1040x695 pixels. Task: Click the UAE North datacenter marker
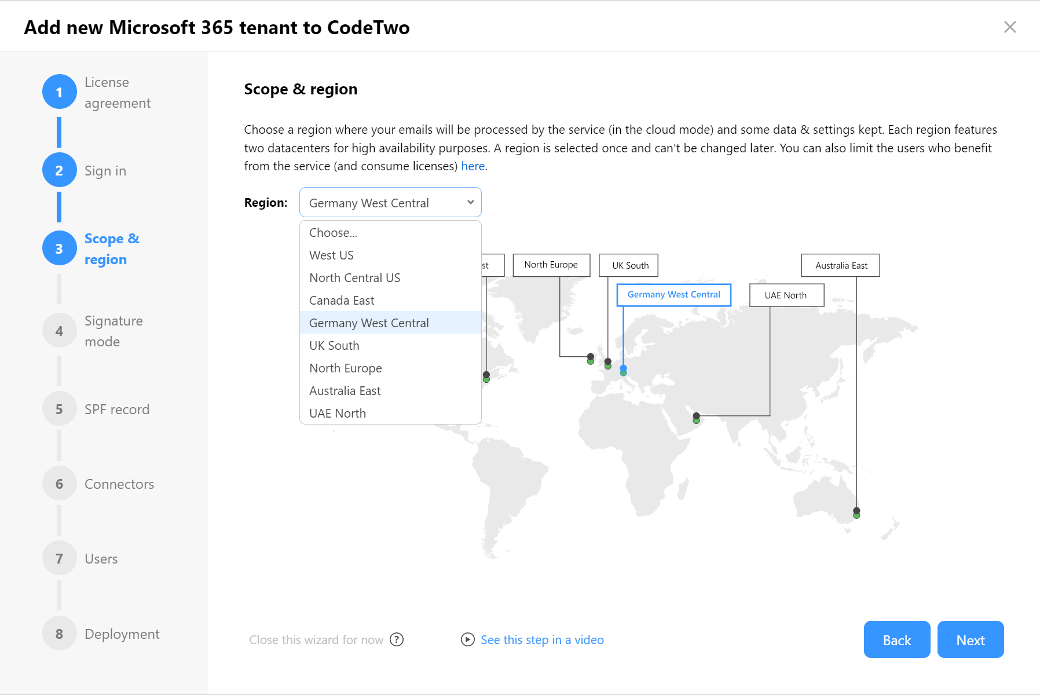697,418
